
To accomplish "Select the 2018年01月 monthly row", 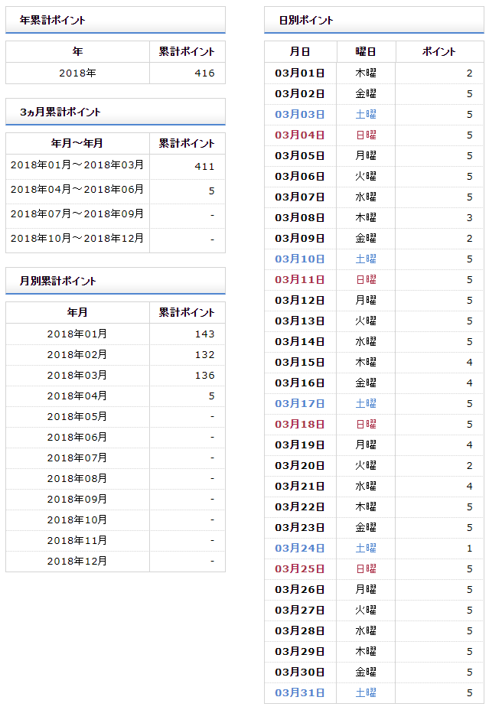I will (x=116, y=334).
